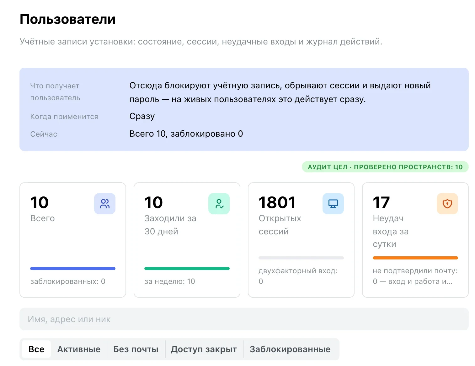Click the Что получает пользователь label
Screen dimensions: 475x366
pos(55,92)
